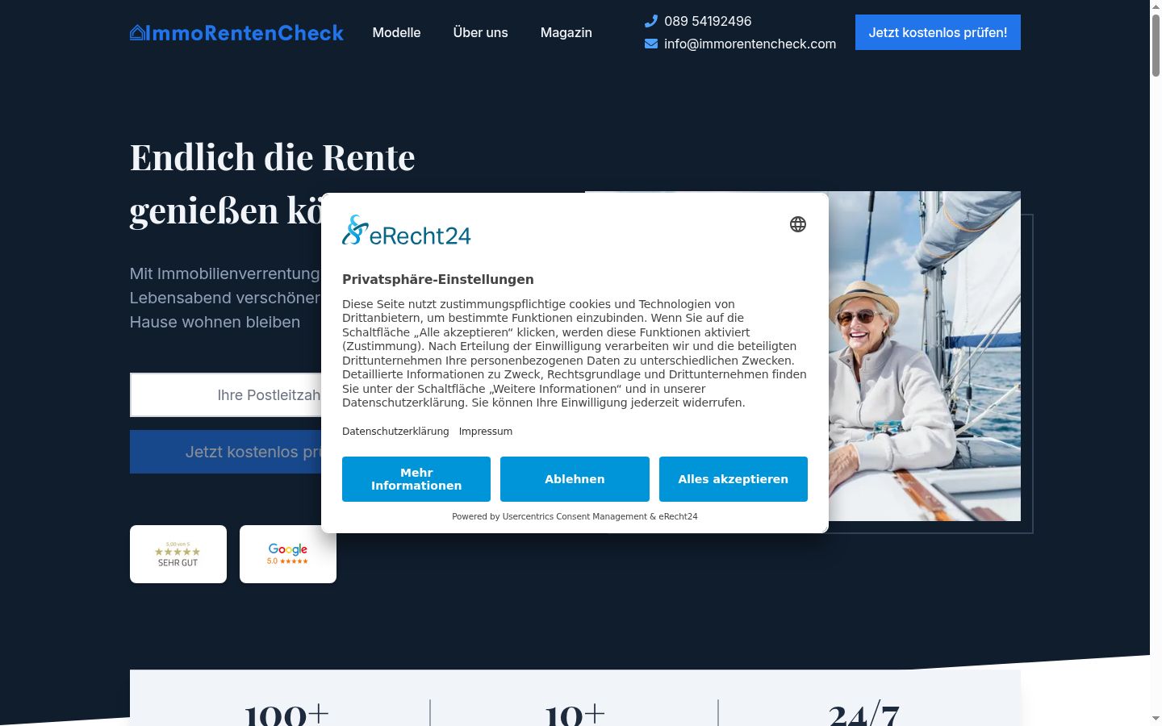
Task: Call phone number 089 54192496
Action: (x=708, y=21)
